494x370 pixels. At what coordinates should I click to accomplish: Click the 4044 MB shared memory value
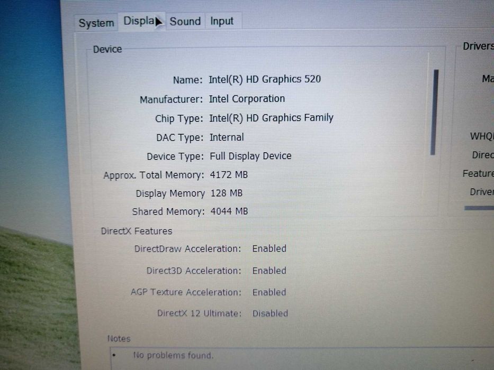coord(229,211)
